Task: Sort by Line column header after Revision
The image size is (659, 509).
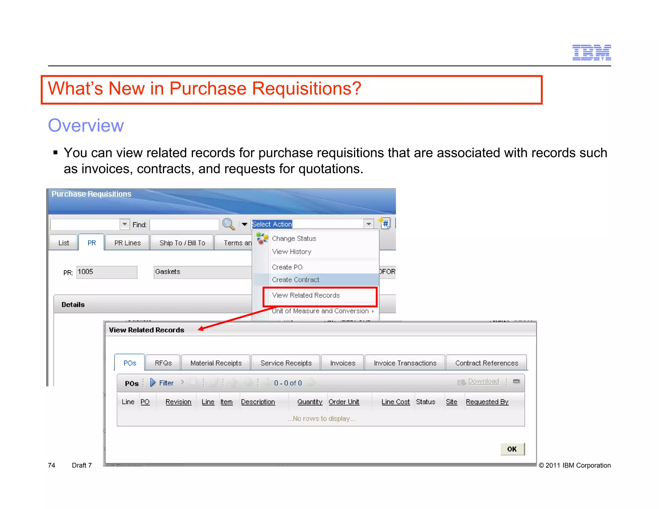Action: click(208, 402)
